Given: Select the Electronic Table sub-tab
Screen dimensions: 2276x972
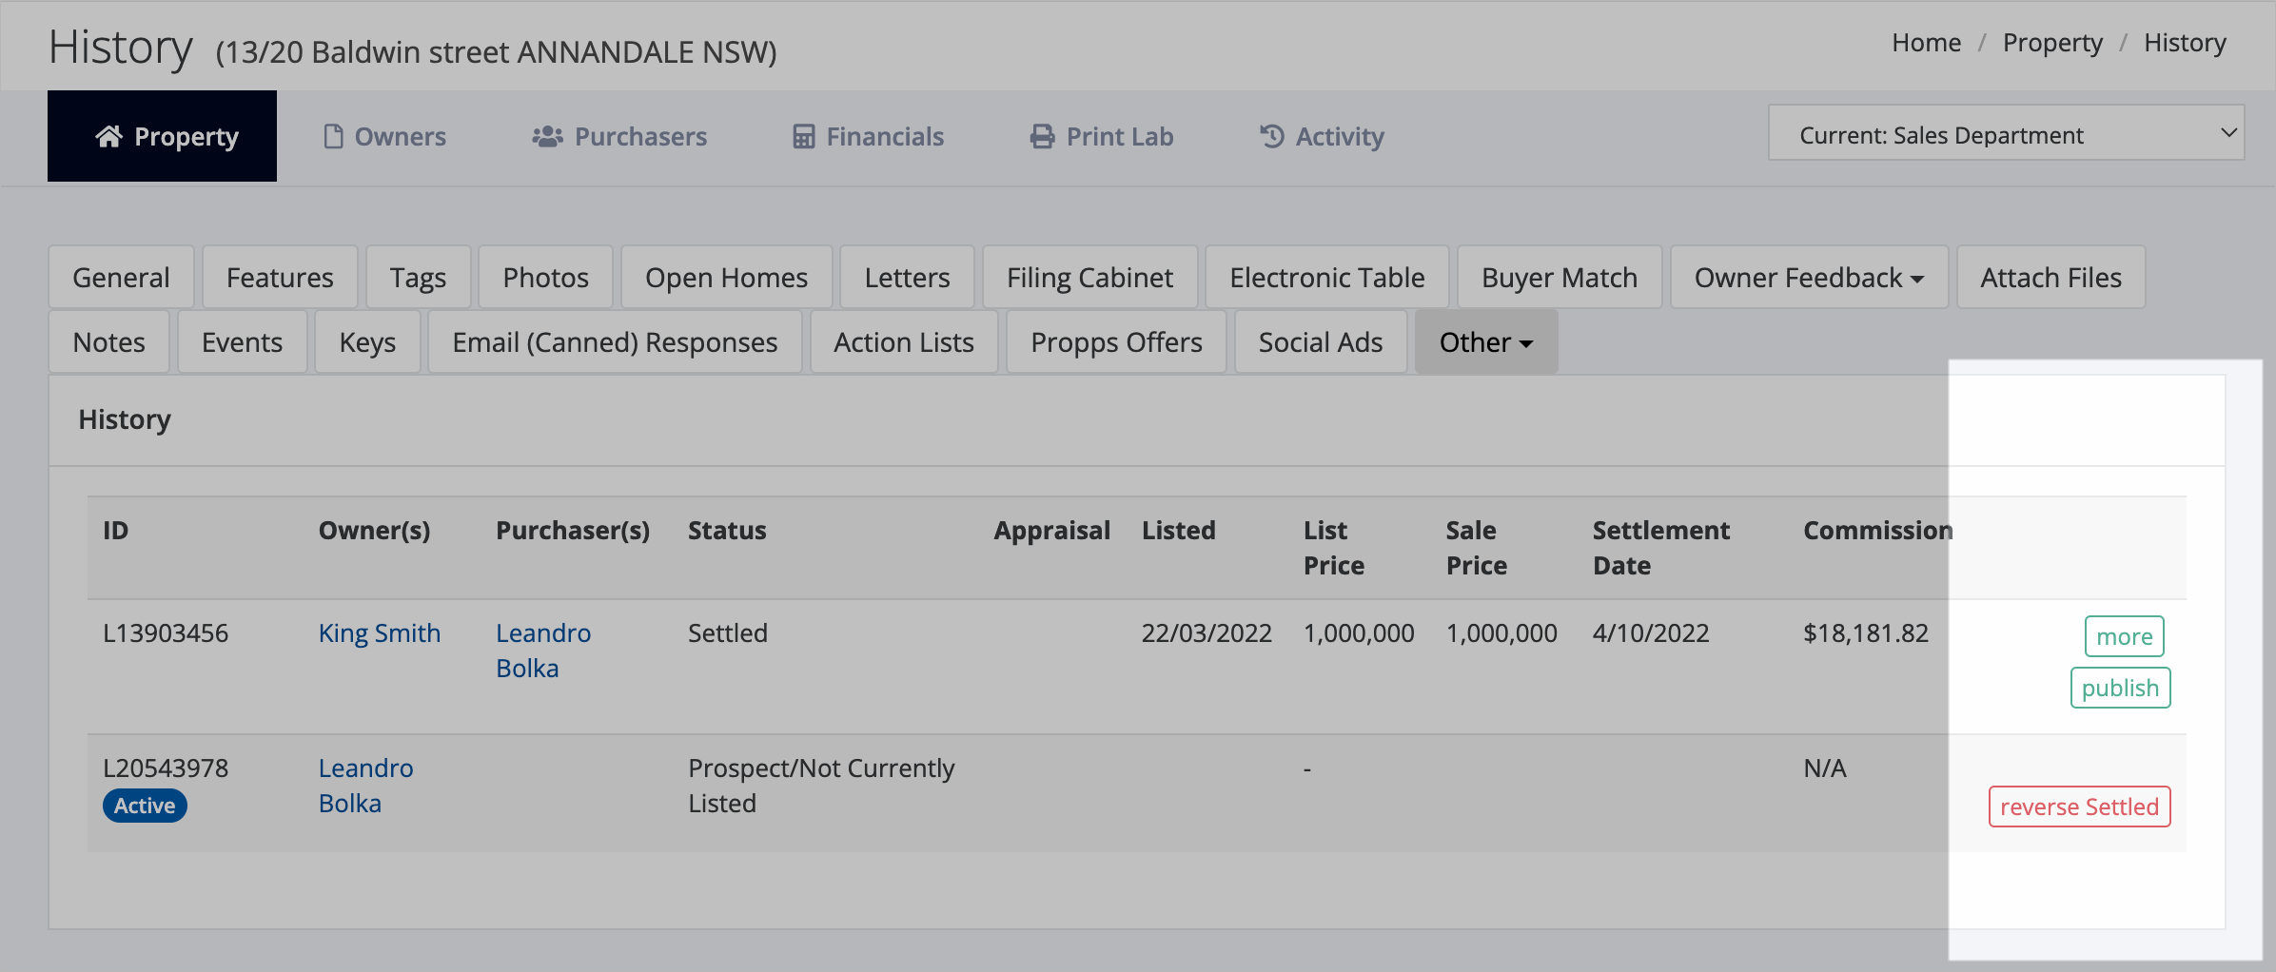Looking at the screenshot, I should pos(1326,277).
